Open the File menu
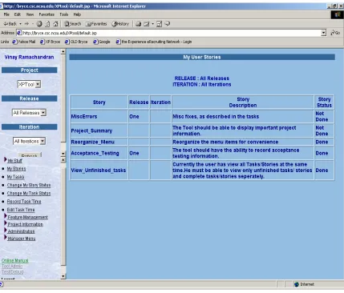 6,14
